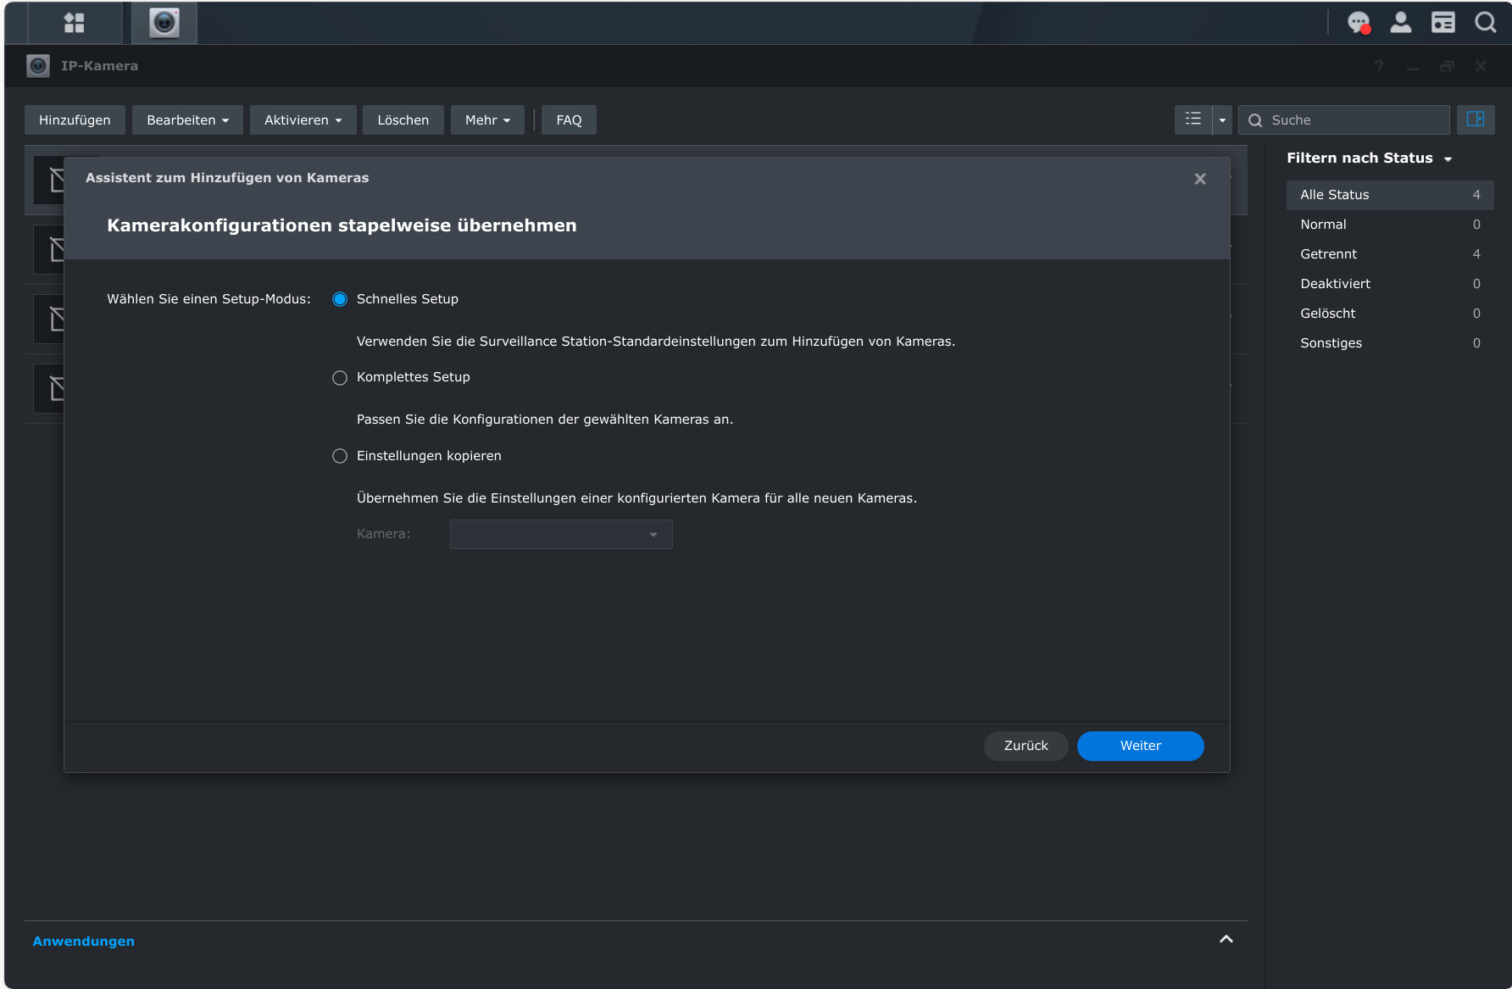The height and width of the screenshot is (989, 1512).
Task: Click the Weiter button
Action: (1140, 746)
